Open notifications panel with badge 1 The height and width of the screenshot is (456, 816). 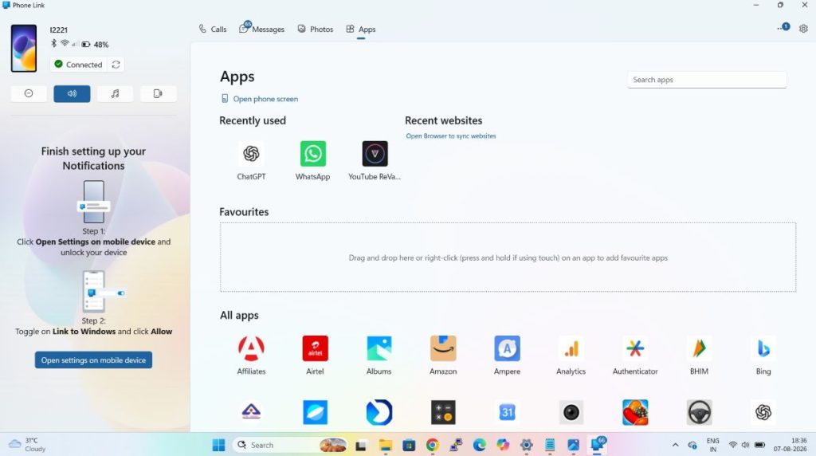tap(783, 28)
